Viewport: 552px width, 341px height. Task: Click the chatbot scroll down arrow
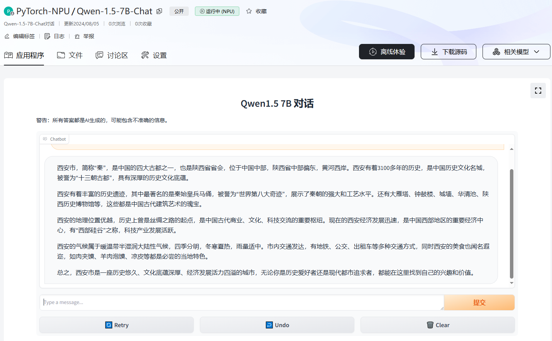coord(511,283)
